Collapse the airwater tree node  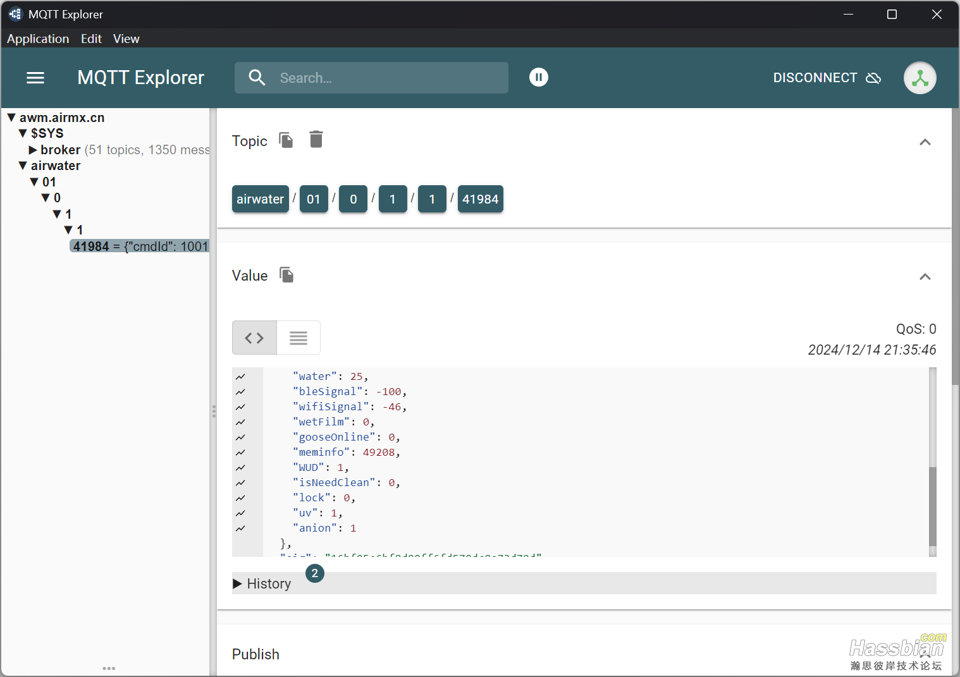coord(23,166)
